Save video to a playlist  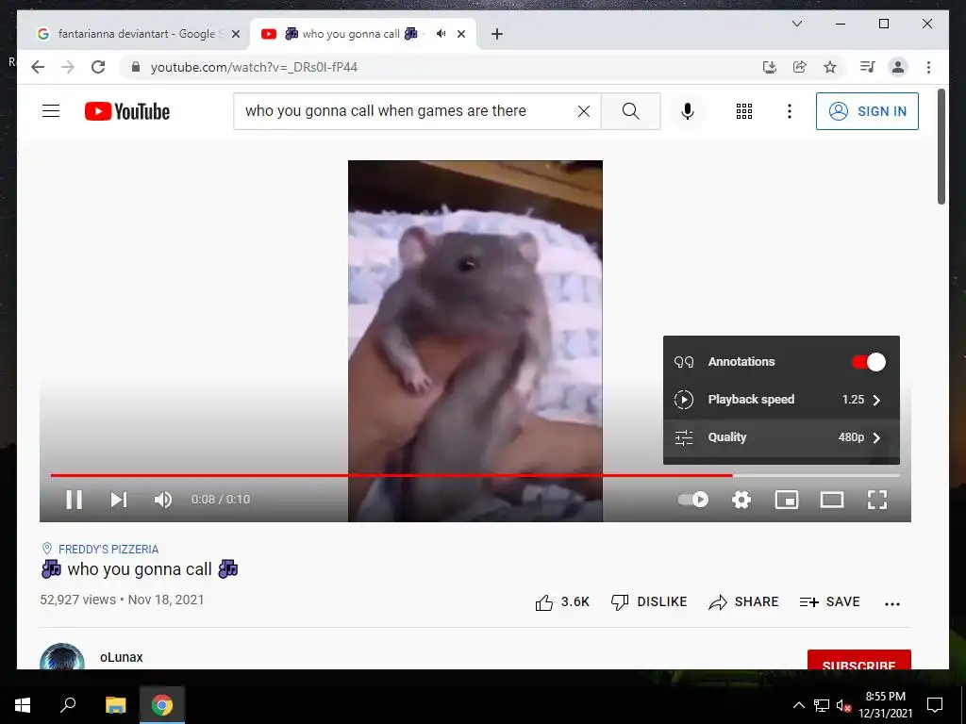point(829,602)
